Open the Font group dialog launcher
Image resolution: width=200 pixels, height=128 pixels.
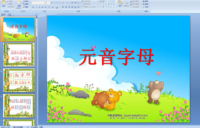(59, 11)
